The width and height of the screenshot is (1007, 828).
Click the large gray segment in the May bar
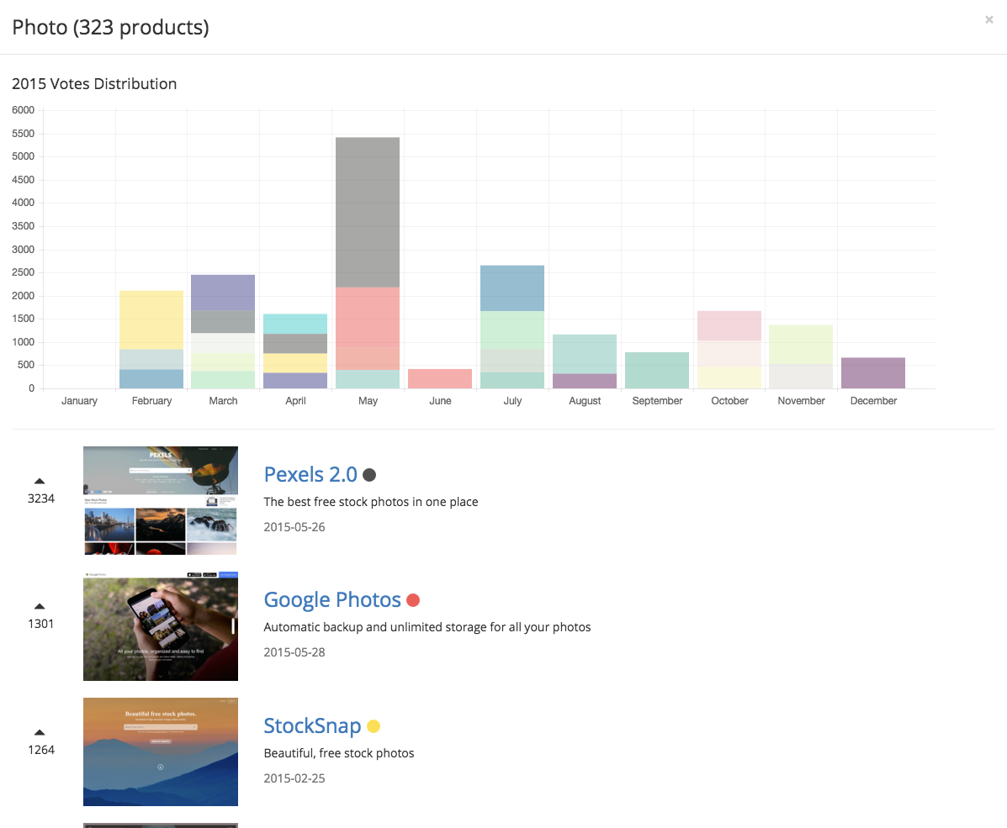368,213
